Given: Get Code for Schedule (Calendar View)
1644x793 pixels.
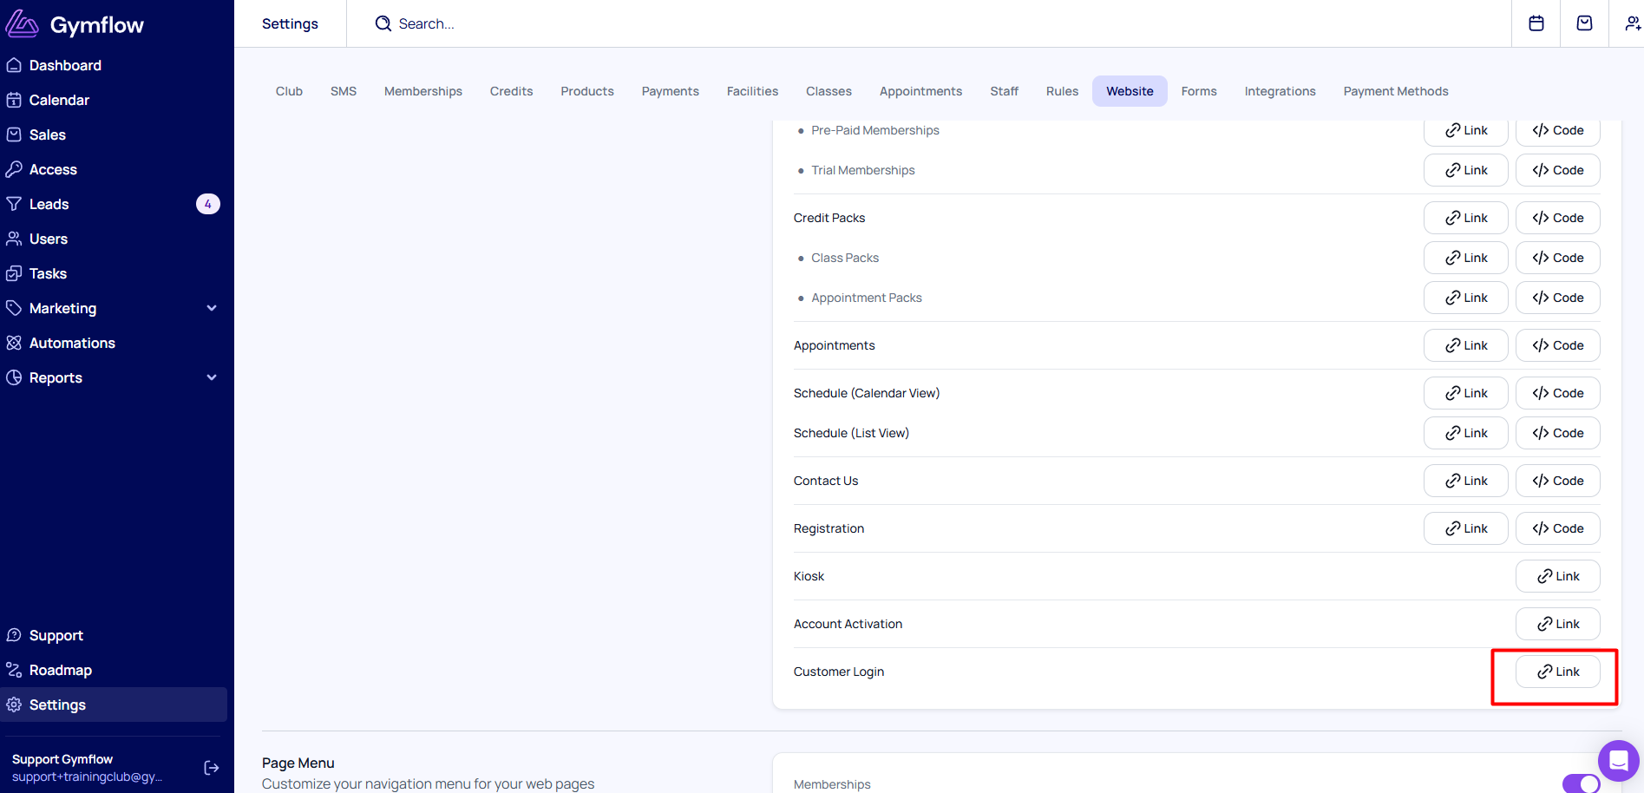Looking at the screenshot, I should coord(1558,393).
